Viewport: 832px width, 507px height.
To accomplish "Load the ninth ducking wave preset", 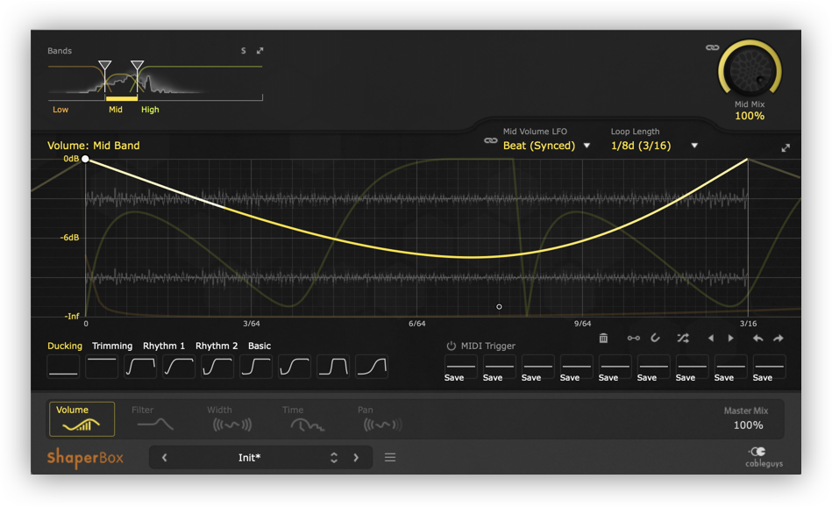I will pos(372,367).
